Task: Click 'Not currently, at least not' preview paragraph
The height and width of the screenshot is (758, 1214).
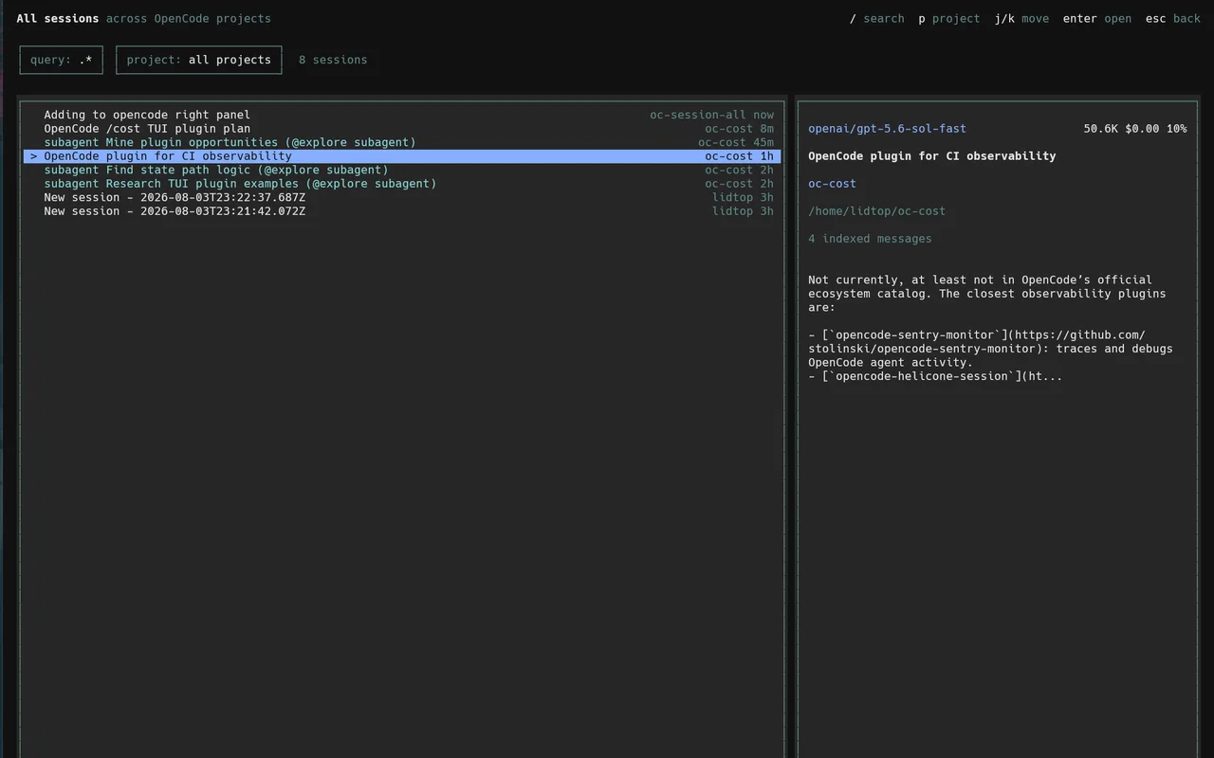Action: (x=987, y=294)
